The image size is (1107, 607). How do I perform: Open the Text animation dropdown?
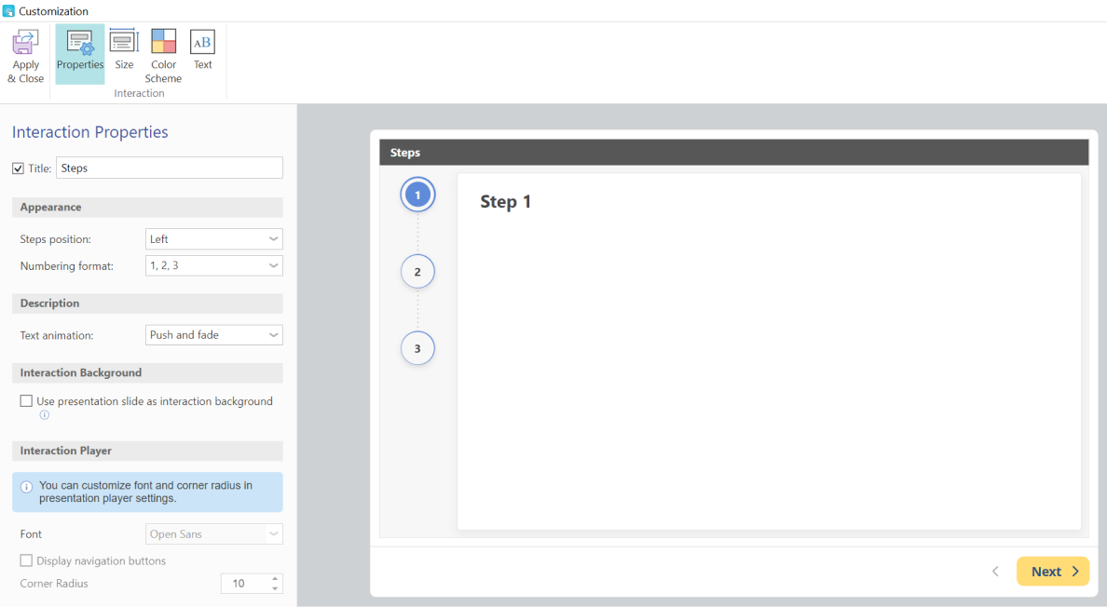tap(213, 335)
